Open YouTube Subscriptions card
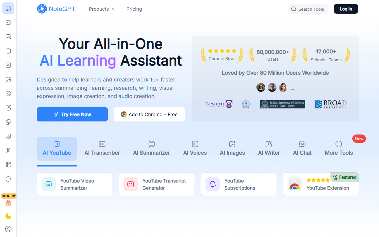Screen dimensions: 379x237 coord(239,184)
